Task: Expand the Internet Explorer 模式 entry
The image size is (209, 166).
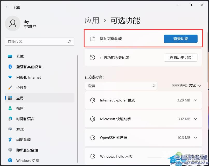Action: (x=196, y=100)
